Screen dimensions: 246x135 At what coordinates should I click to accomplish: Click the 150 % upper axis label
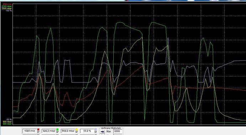pyautogui.click(x=9, y=10)
